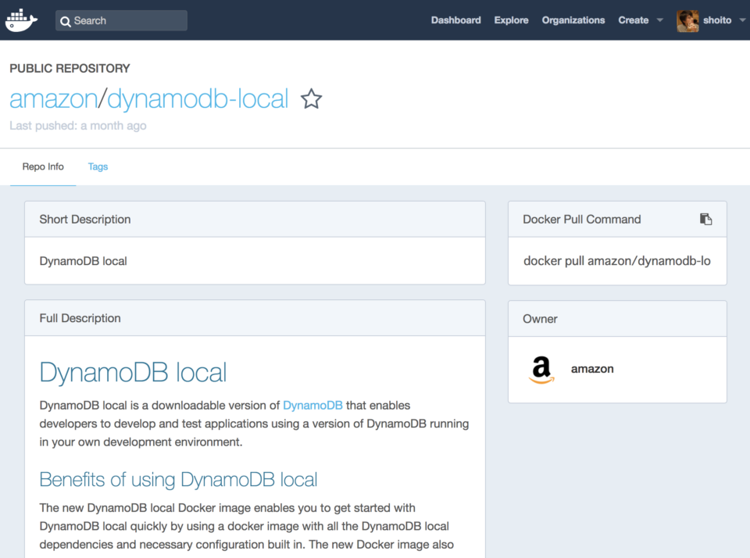Switch to the Tags tab
Screen dimensions: 750x558
tap(98, 166)
